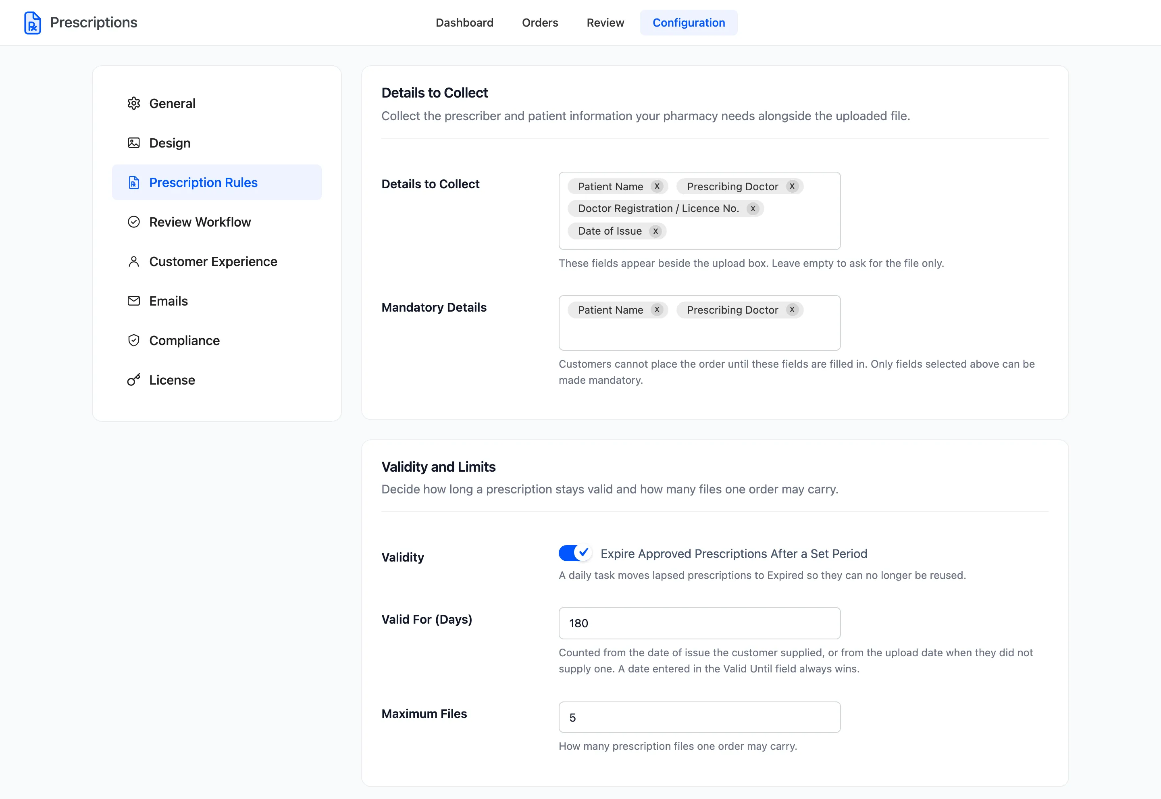1161x799 pixels.
Task: Select the Configuration tab
Action: [x=689, y=23]
